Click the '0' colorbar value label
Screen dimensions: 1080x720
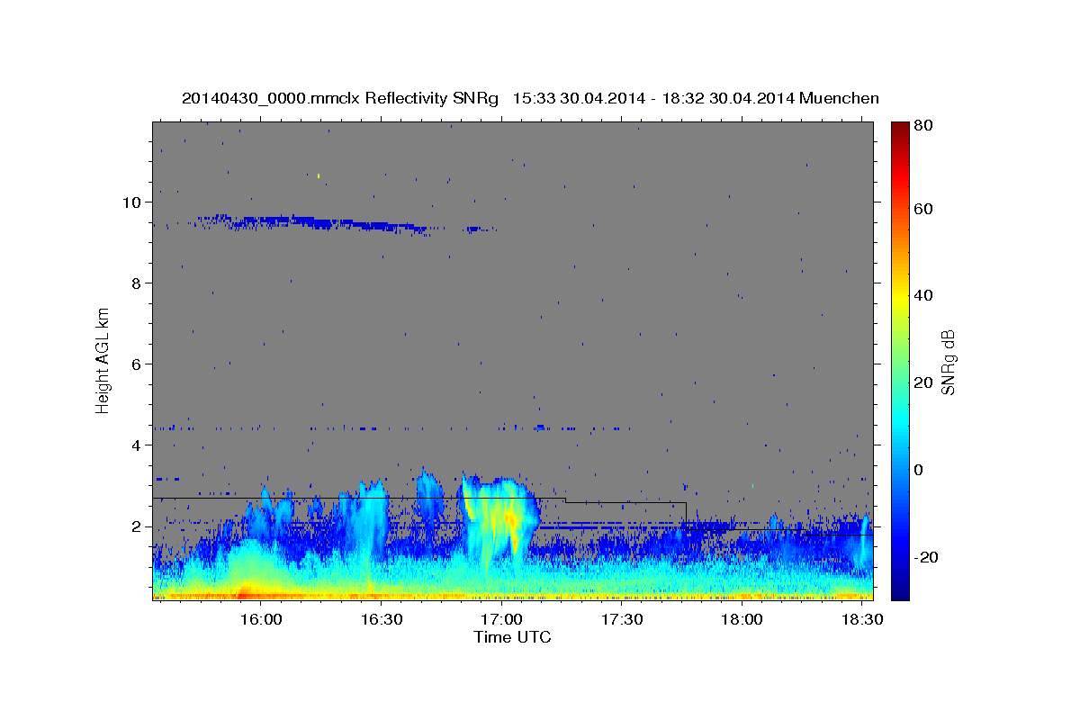(x=918, y=470)
